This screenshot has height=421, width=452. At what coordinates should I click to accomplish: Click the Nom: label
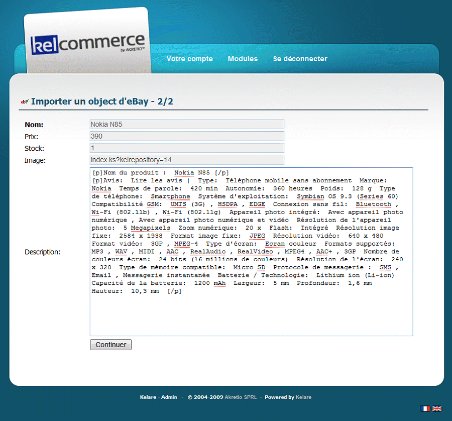click(34, 125)
